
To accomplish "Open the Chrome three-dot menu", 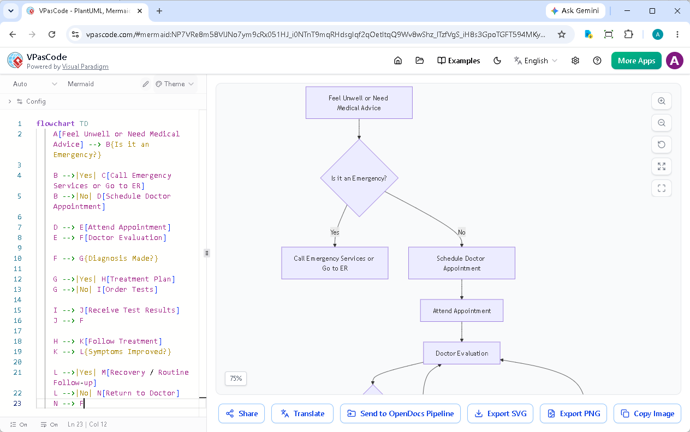I will (x=677, y=34).
